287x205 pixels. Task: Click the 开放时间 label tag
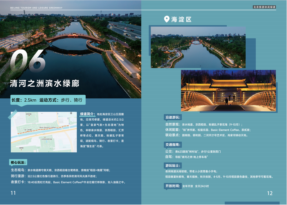click(172, 186)
